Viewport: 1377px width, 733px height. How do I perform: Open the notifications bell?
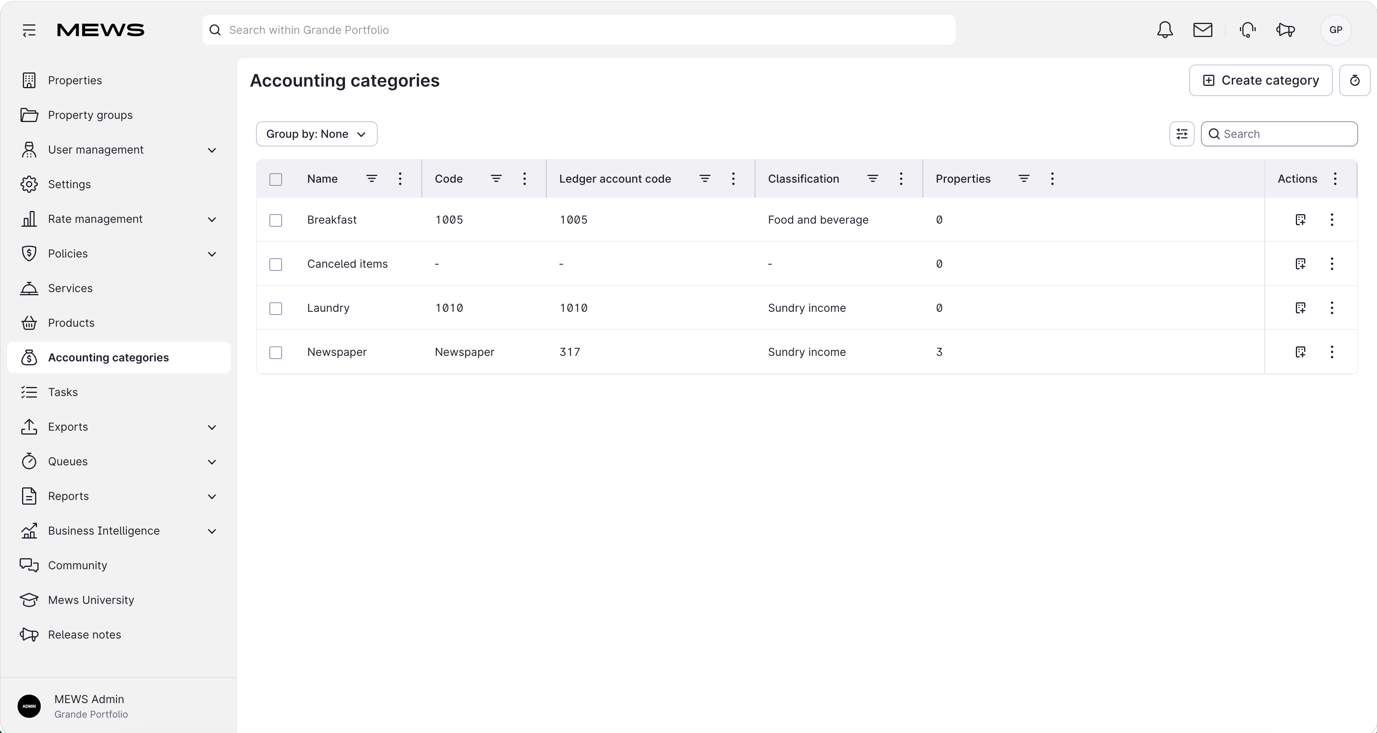click(x=1165, y=30)
